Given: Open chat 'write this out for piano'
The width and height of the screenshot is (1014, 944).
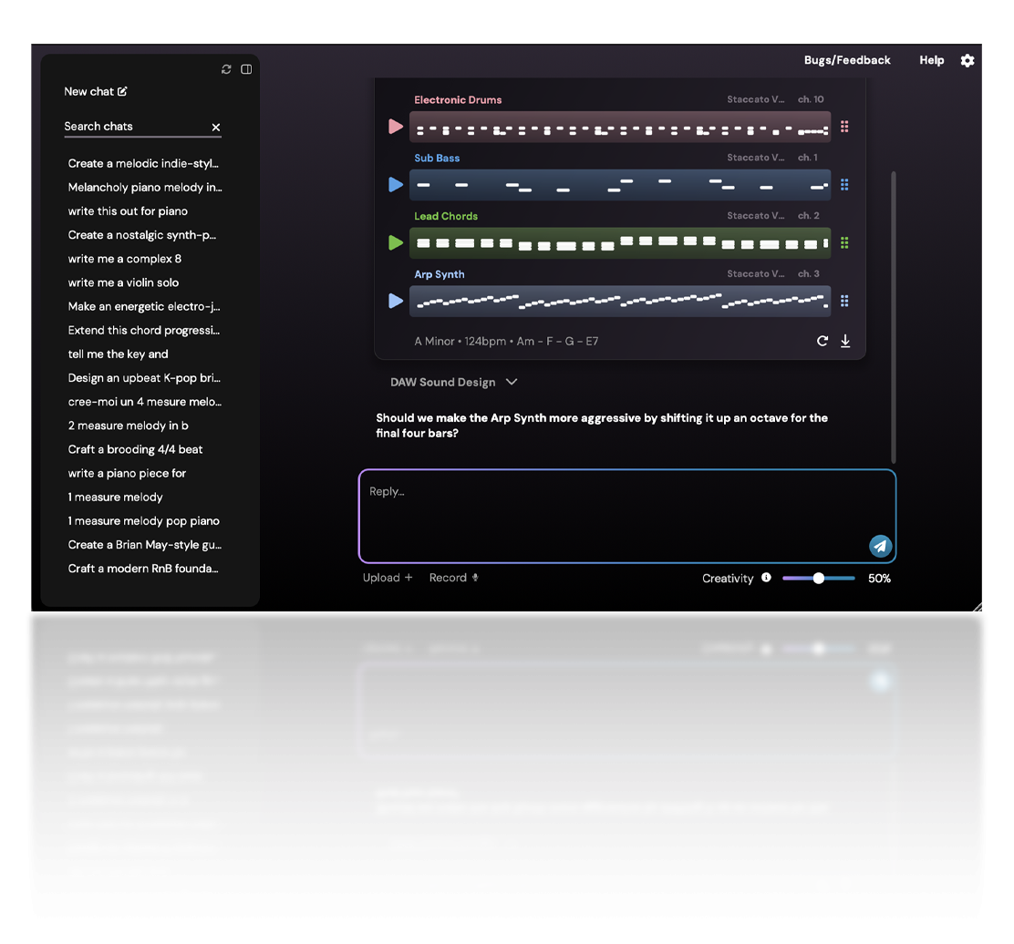Looking at the screenshot, I should coord(128,211).
